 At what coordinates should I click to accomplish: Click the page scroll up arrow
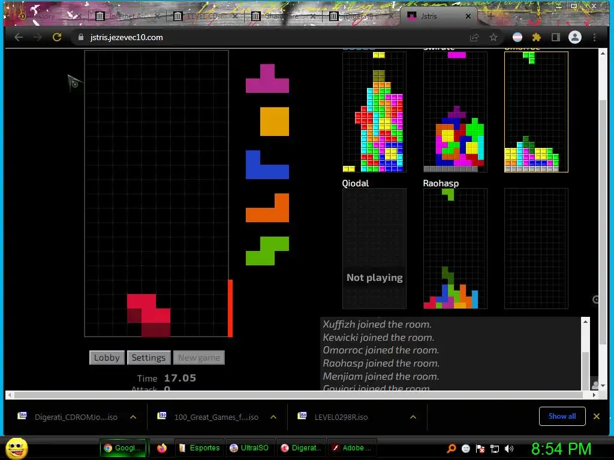point(603,53)
